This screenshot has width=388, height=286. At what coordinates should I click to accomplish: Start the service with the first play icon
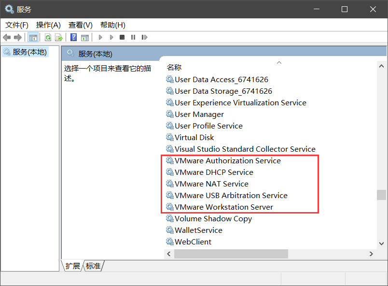click(x=100, y=37)
